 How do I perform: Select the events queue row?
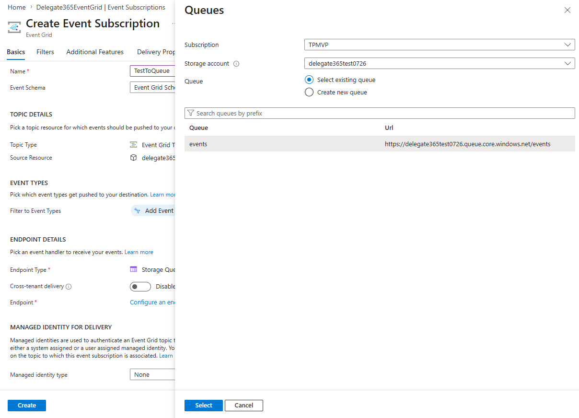380,144
